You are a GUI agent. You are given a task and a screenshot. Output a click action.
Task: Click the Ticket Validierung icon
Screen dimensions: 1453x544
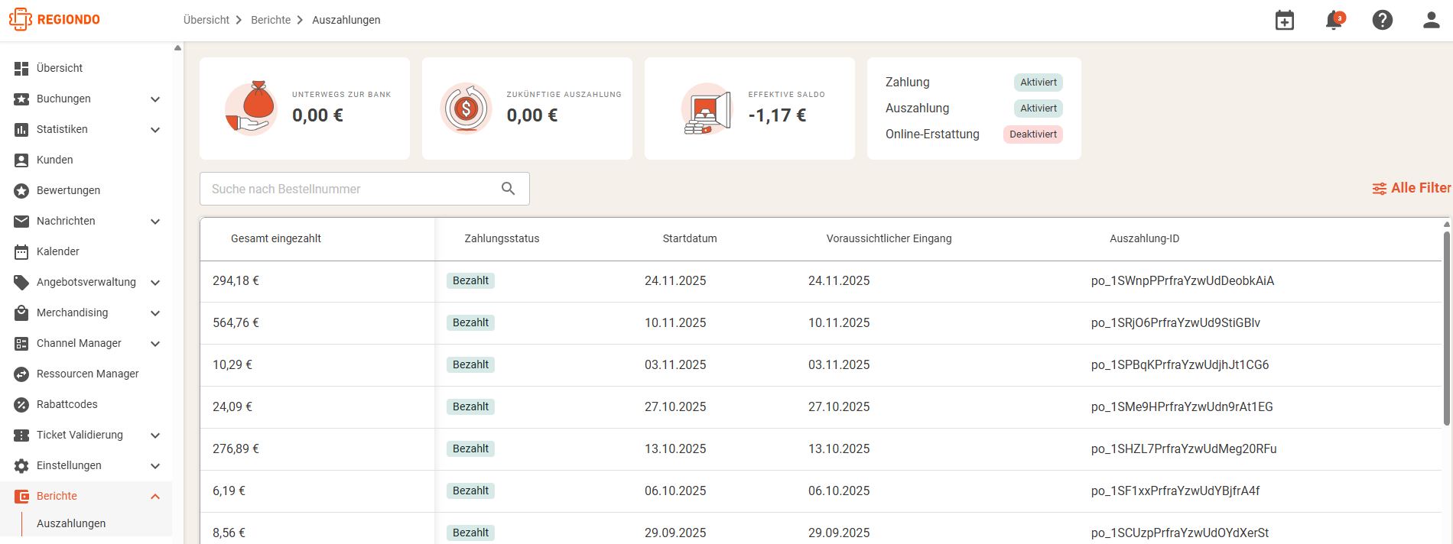(x=21, y=435)
